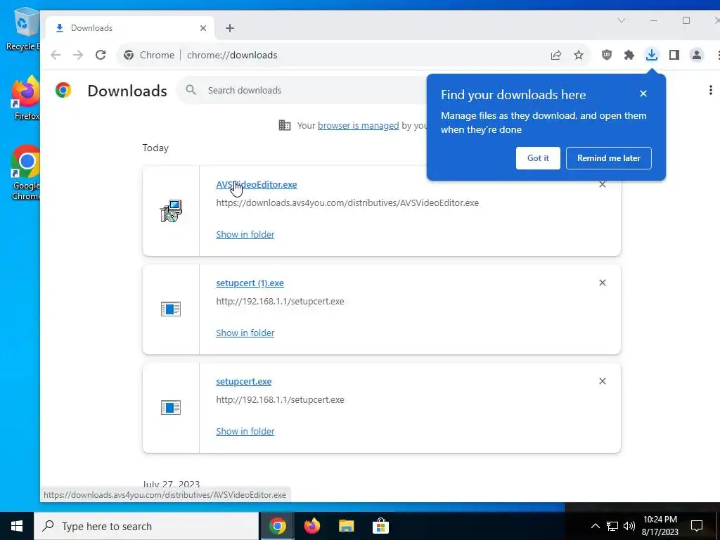Image resolution: width=720 pixels, height=540 pixels.
Task: Open the 'browser is managed' link
Action: pyautogui.click(x=358, y=125)
